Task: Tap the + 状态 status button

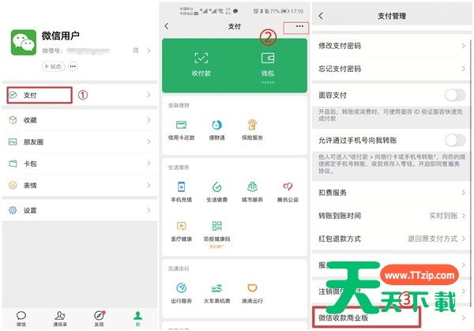Action: (x=53, y=66)
